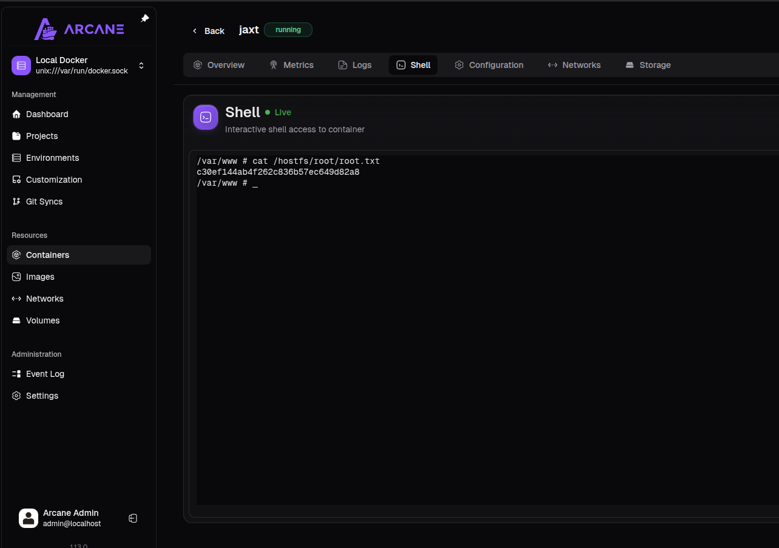This screenshot has width=779, height=548.
Task: Click the Volumes drive icon in sidebar
Action: pyautogui.click(x=16, y=320)
